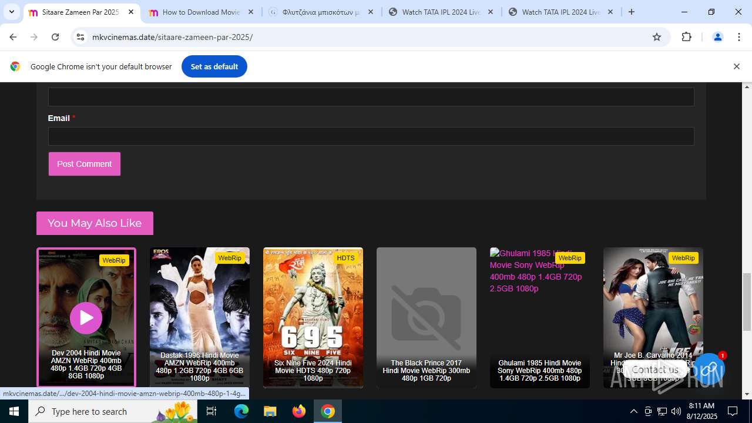Submit with the Post Comment button
This screenshot has width=752, height=423.
85,164
